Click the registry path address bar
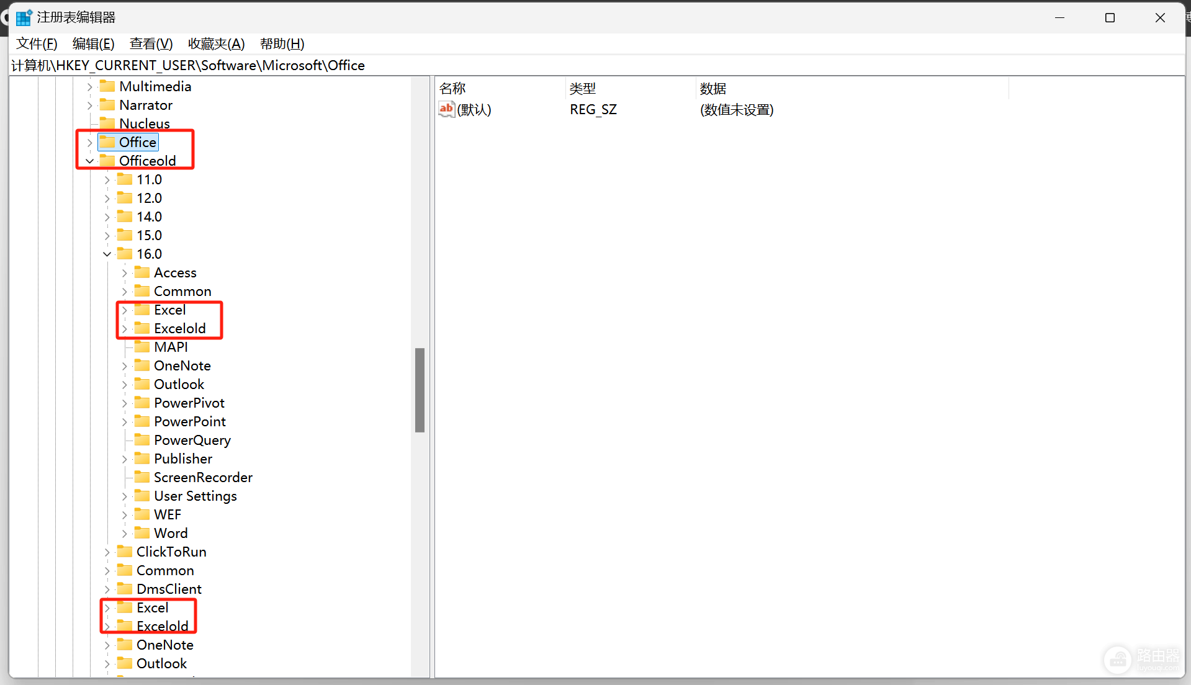 597,65
